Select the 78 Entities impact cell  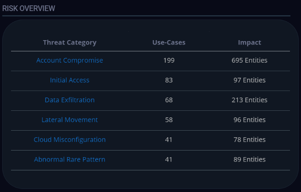click(x=249, y=140)
